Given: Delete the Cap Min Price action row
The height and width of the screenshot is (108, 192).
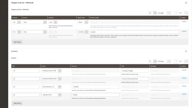Looking at the screenshot, I should [184, 94].
